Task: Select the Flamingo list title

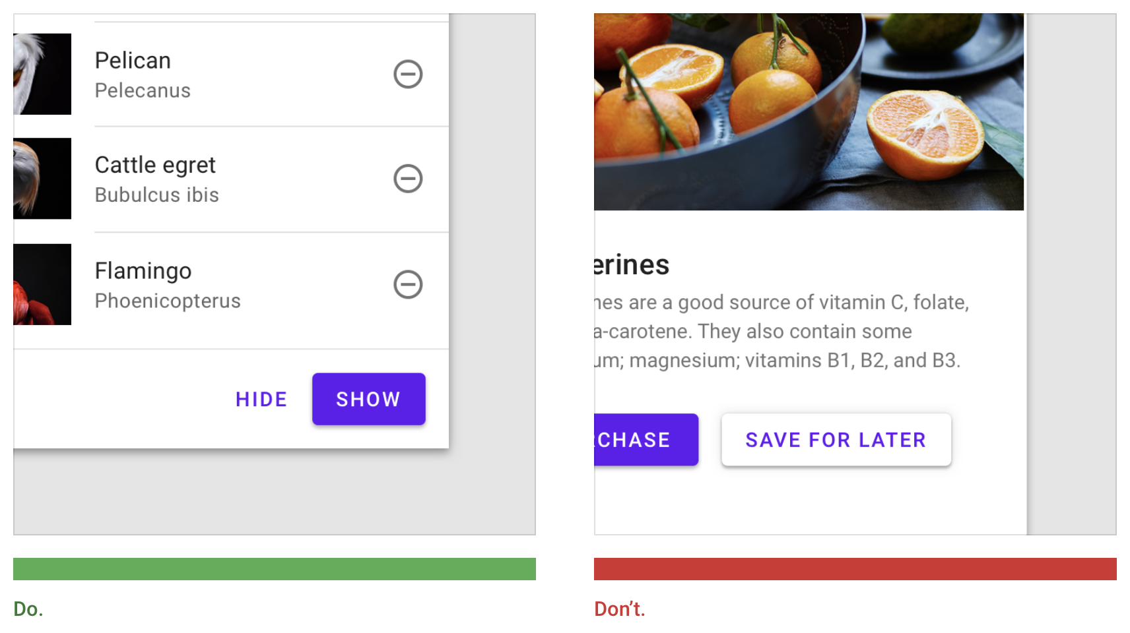Action: click(x=143, y=271)
